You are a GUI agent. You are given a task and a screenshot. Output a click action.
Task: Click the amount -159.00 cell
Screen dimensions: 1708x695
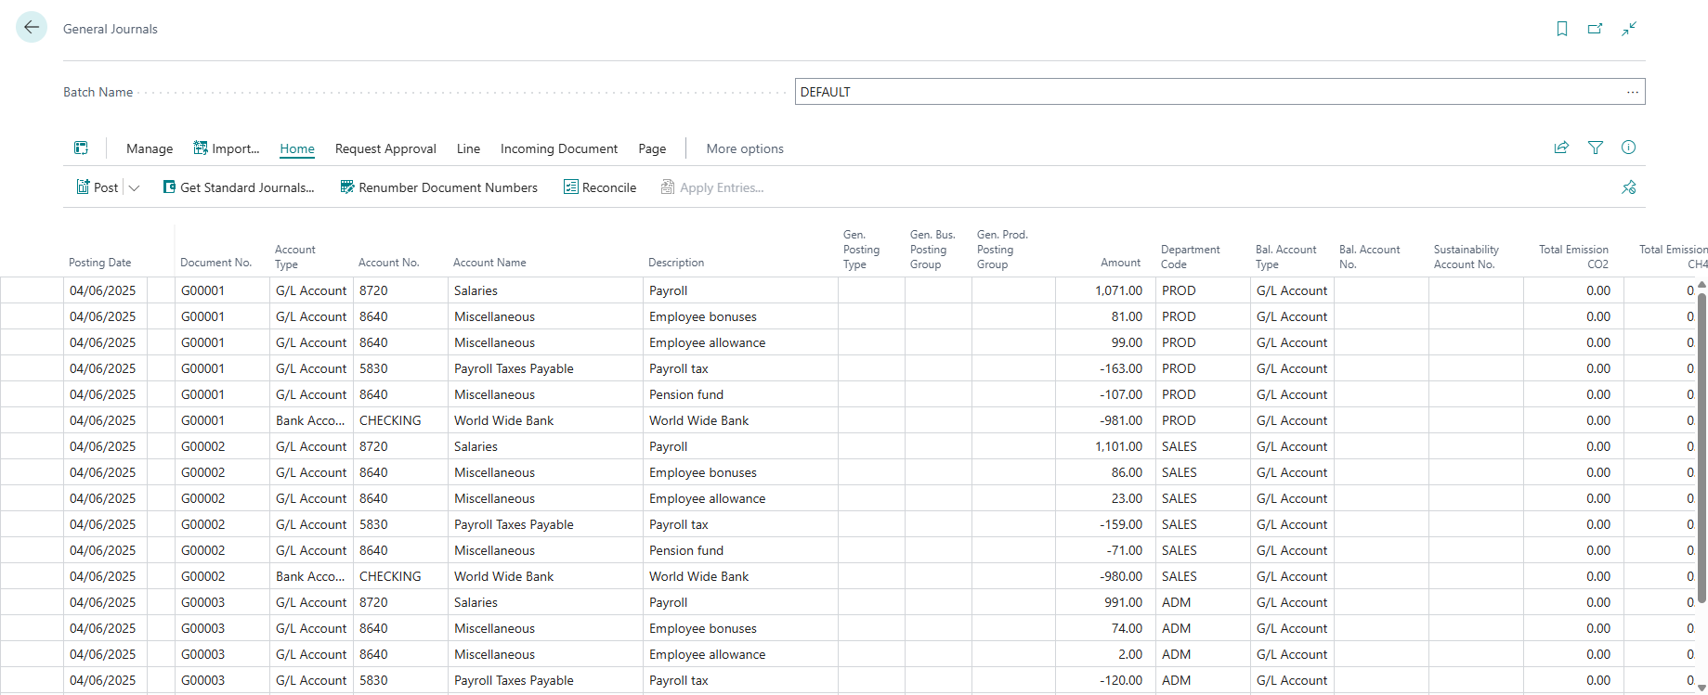point(1105,524)
